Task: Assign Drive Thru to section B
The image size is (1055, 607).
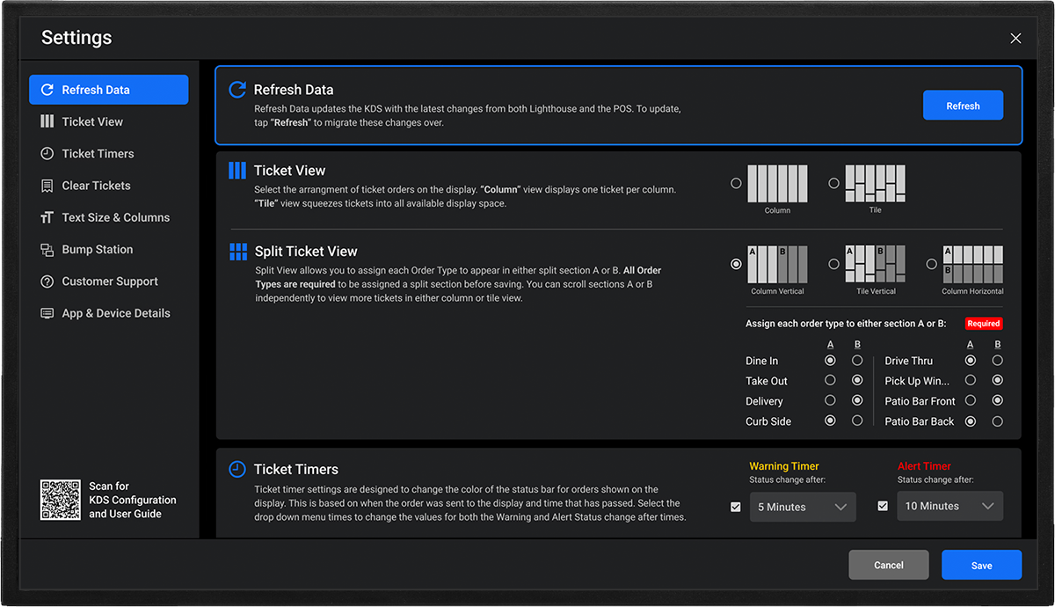Action: [997, 361]
